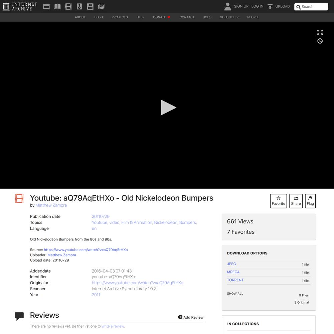Click the clock icon in player
334x334 pixels.
(x=320, y=41)
